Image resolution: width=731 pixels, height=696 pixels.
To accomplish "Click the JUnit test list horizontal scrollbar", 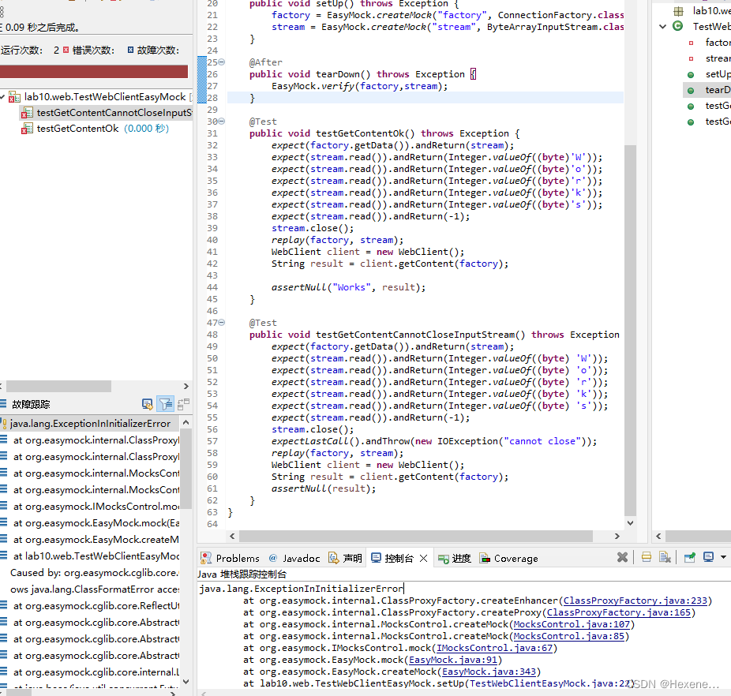I will pos(58,386).
